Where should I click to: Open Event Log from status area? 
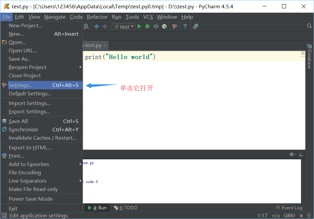(x=289, y=208)
